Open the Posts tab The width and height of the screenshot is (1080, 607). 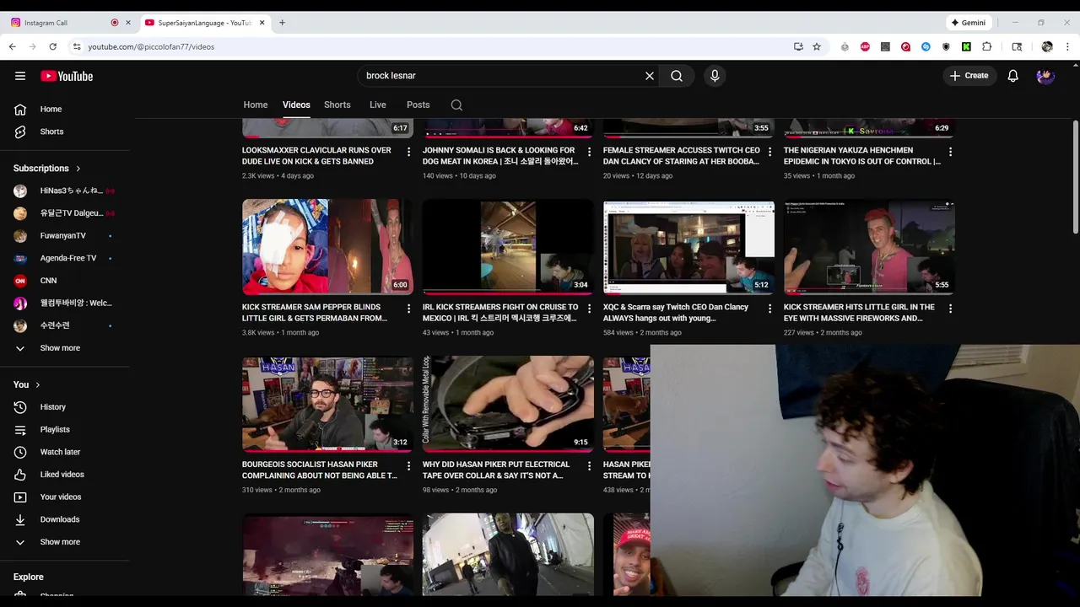pyautogui.click(x=418, y=105)
